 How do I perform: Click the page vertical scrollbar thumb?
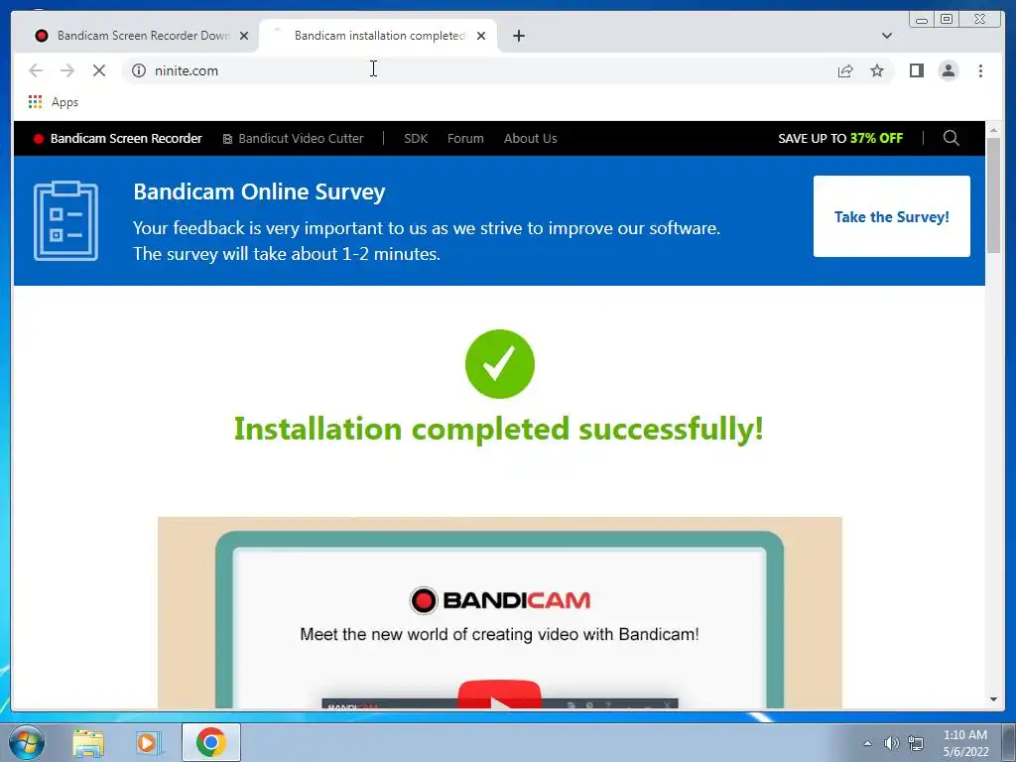993,195
